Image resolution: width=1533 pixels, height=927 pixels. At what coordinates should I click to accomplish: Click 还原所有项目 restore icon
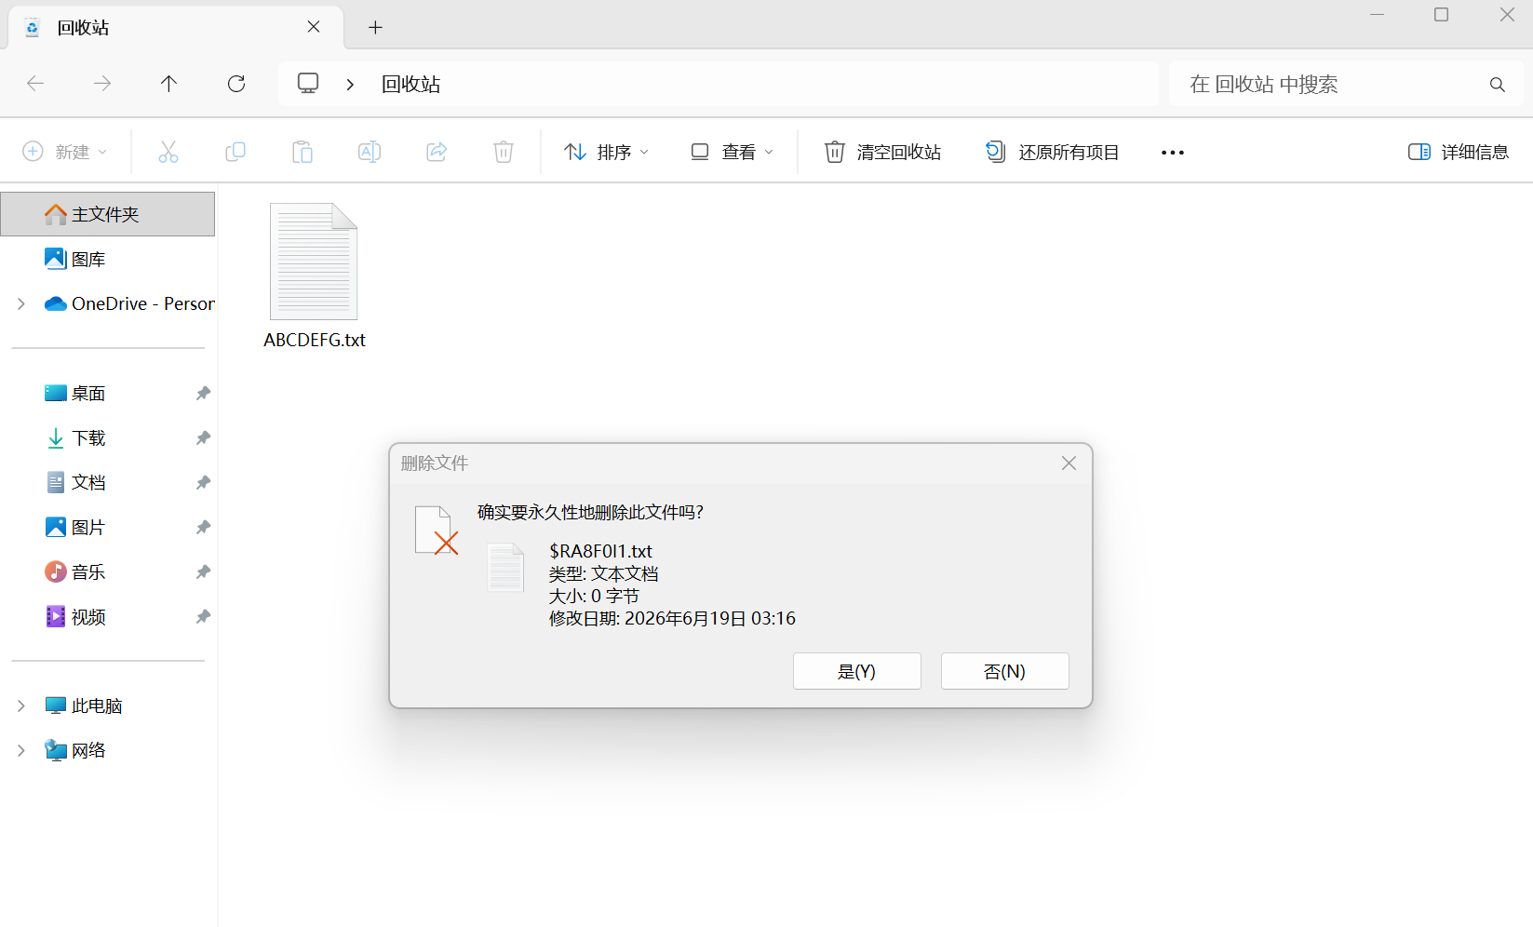point(995,152)
